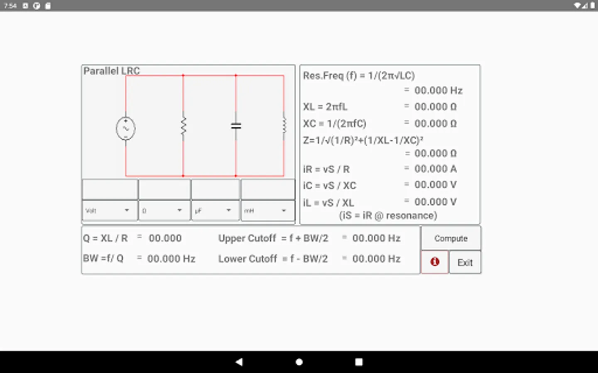The height and width of the screenshot is (373, 598).
Task: Click the 'Q = XL / R' label
Action: [x=105, y=238]
